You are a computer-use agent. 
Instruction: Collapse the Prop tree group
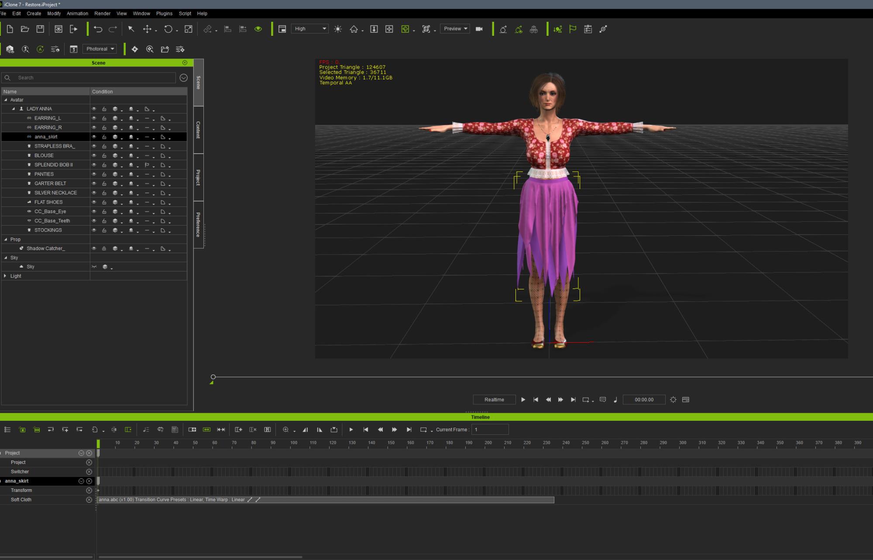tap(6, 239)
